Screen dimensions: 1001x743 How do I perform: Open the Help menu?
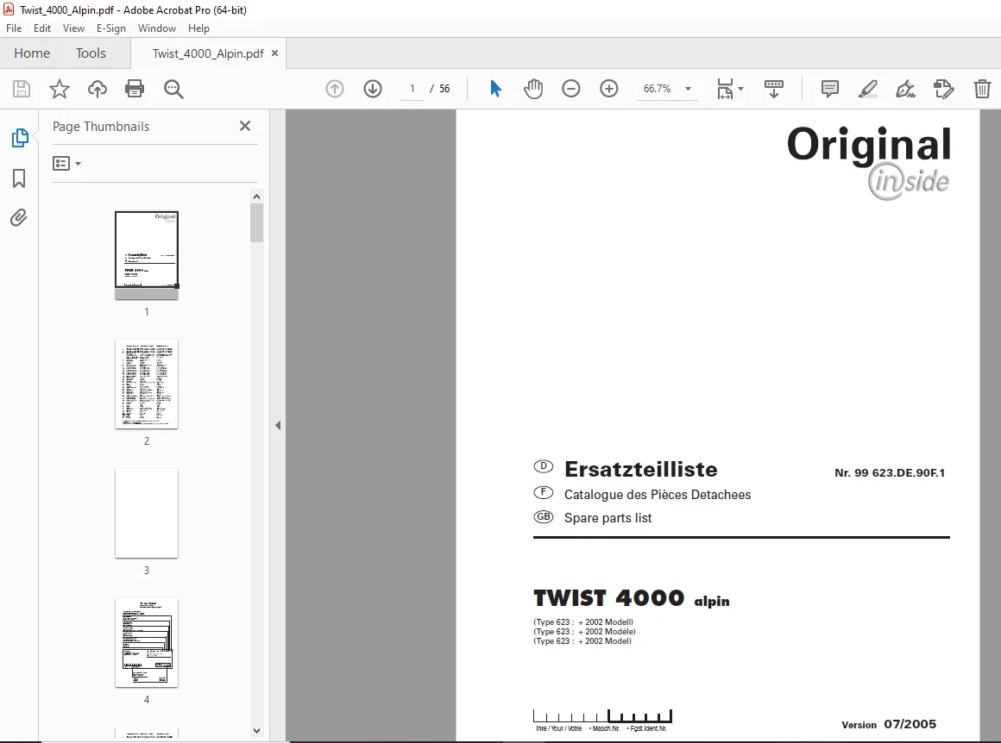[x=198, y=28]
